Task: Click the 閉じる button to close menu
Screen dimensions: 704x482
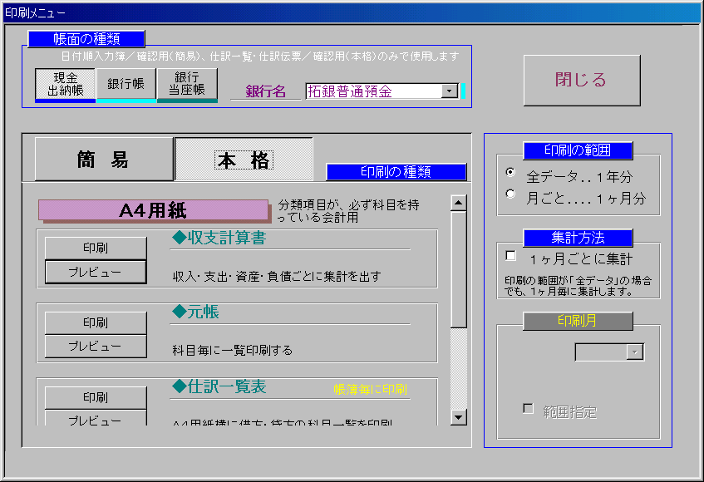Action: point(581,81)
